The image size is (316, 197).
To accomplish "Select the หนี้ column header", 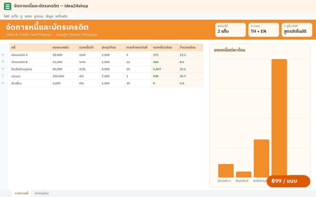I will (x=31, y=48).
